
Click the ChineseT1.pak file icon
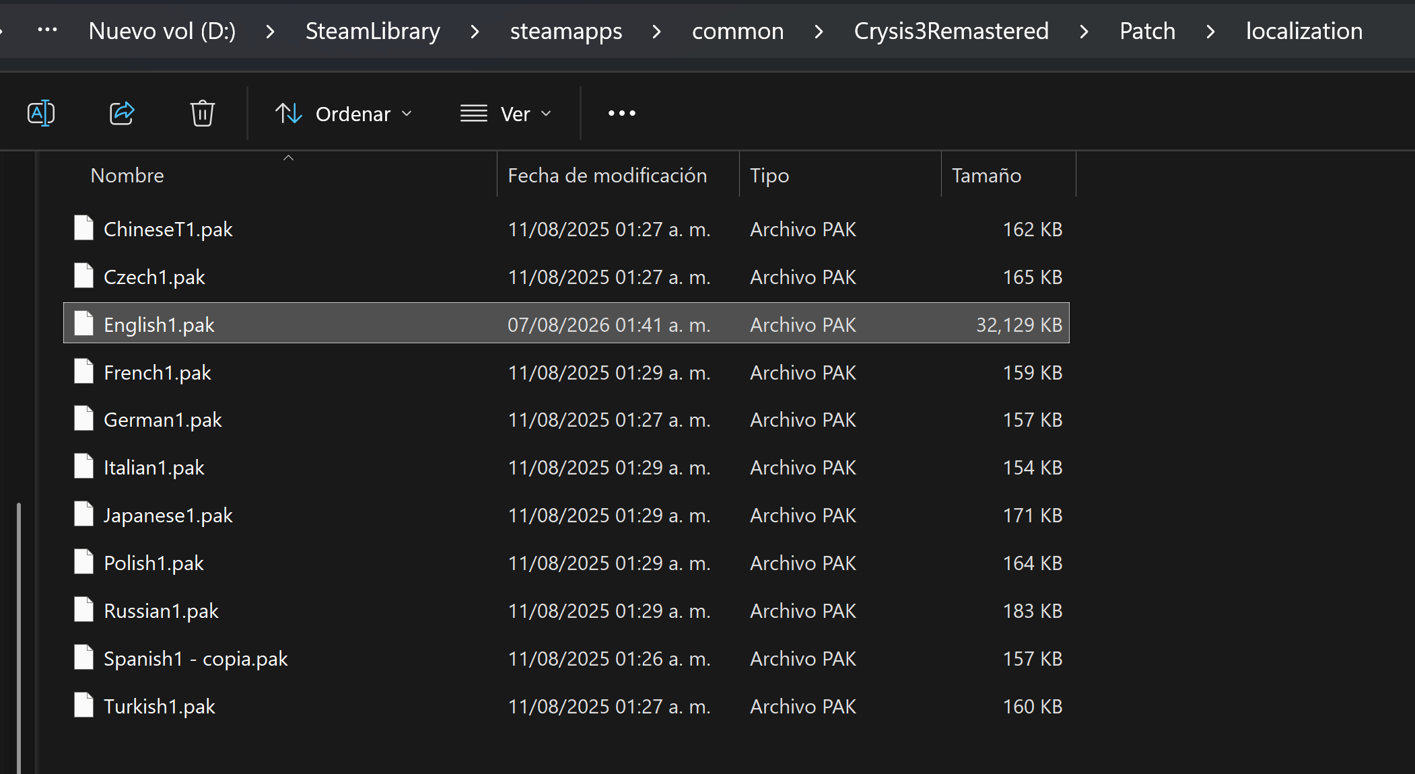pos(83,227)
